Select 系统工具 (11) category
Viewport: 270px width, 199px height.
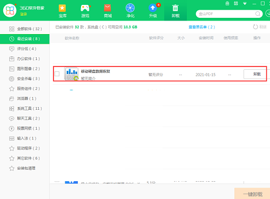25,109
